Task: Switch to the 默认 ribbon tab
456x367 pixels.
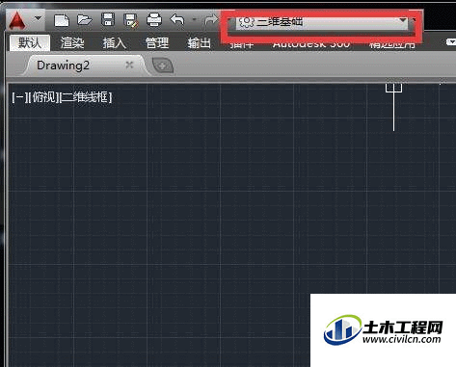Action: [30, 43]
